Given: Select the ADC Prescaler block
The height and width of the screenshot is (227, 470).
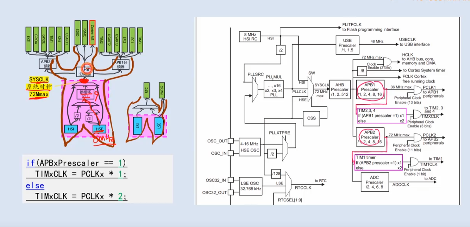Looking at the screenshot, I should tap(374, 182).
